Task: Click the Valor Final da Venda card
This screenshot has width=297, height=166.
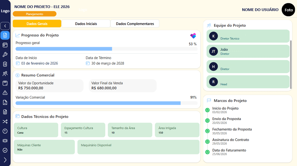Action: (x=123, y=86)
